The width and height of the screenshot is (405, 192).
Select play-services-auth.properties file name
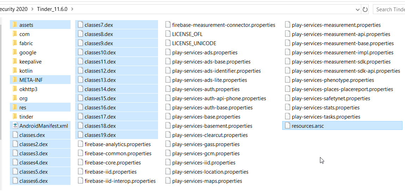pyautogui.click(x=206, y=89)
